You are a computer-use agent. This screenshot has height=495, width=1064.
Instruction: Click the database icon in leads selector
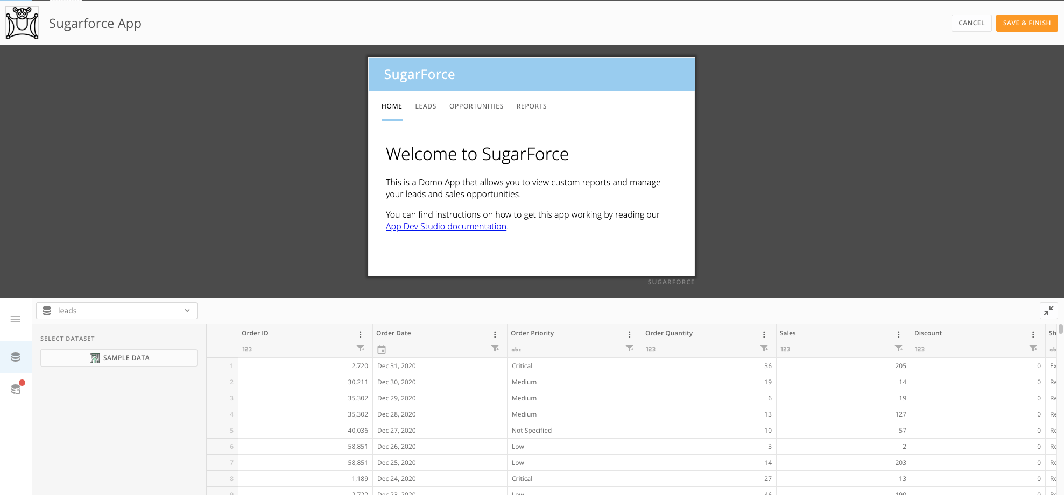tap(47, 311)
